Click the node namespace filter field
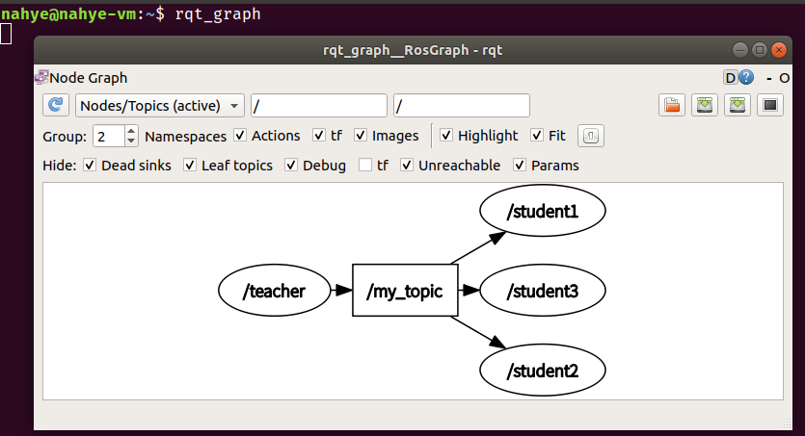 319,106
